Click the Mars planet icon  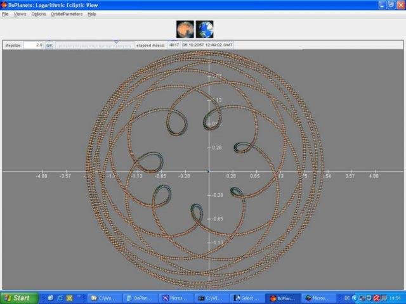[x=185, y=29]
